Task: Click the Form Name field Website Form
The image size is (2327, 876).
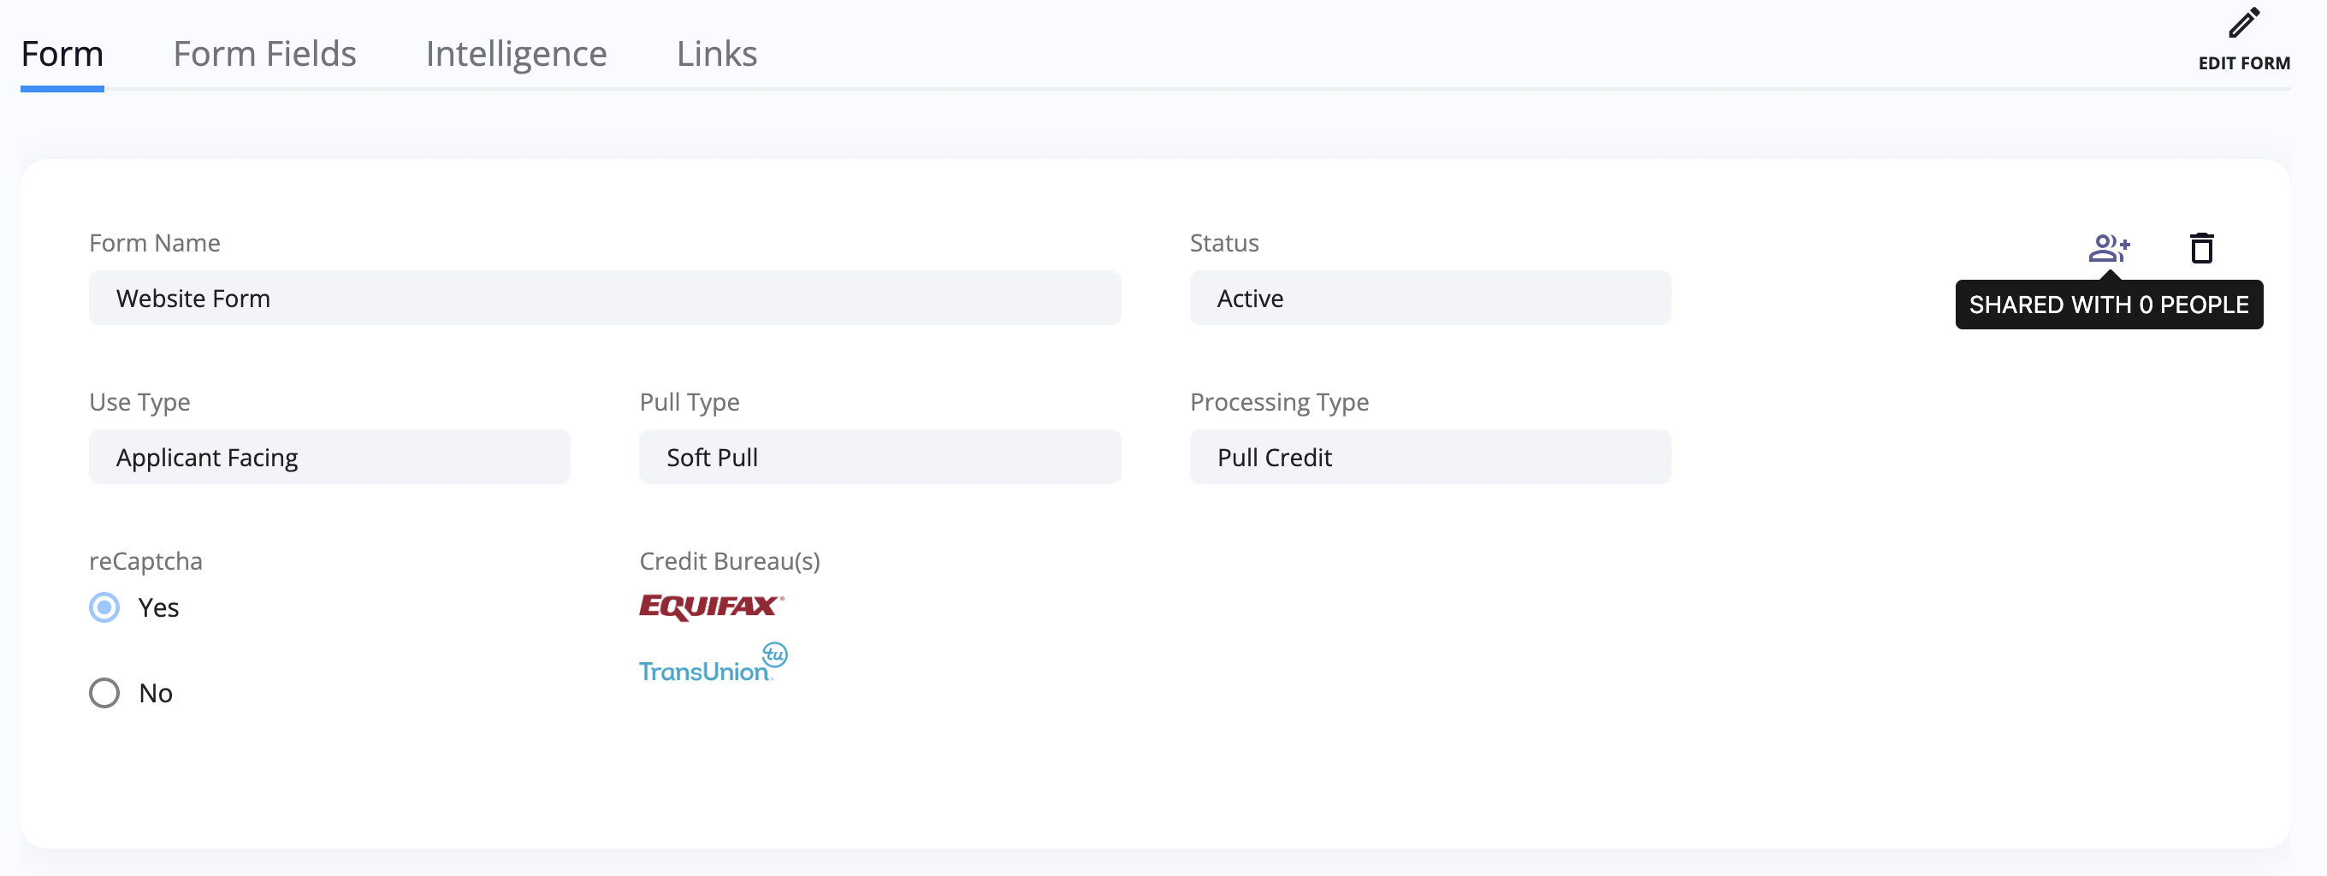Action: [x=605, y=298]
